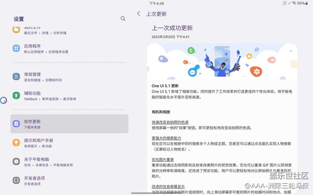Tap the 设置 header title
The width and height of the screenshot is (313, 195).
point(19,19)
